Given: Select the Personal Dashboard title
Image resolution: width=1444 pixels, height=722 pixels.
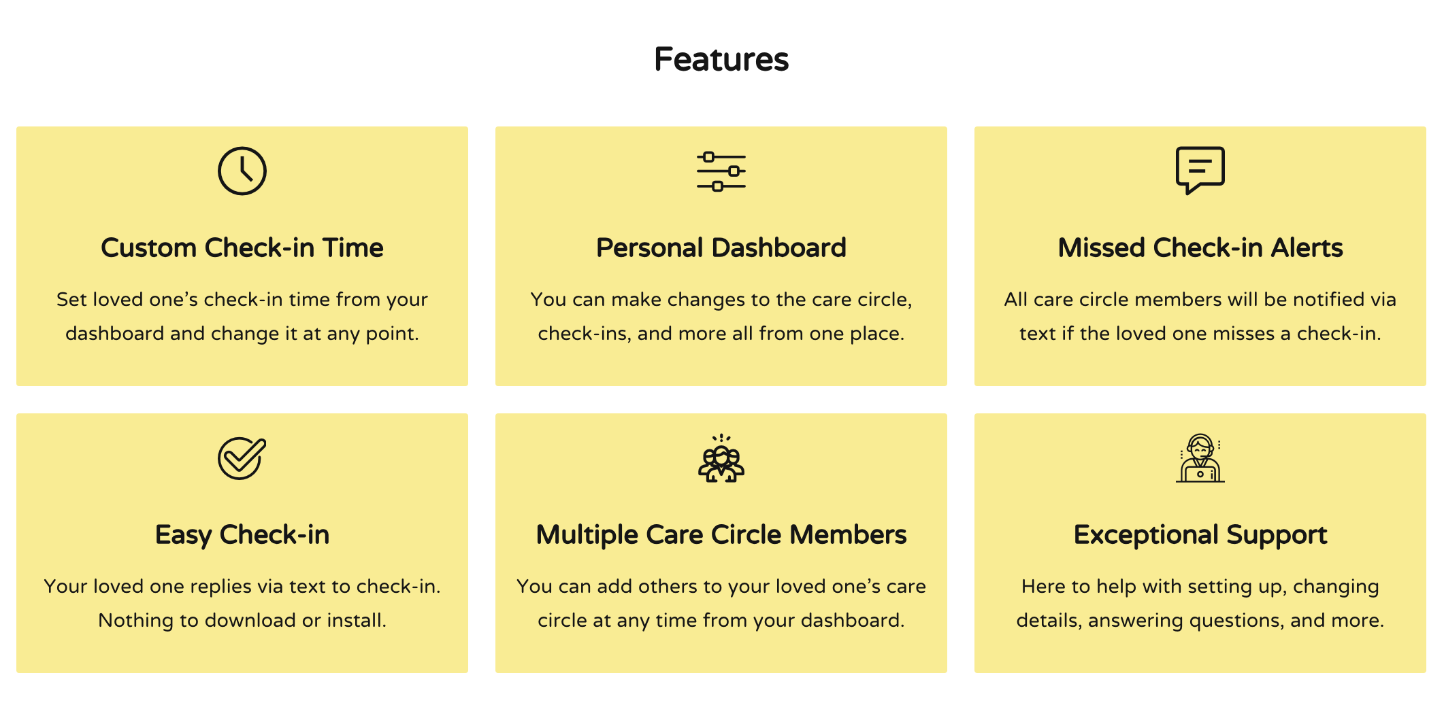Looking at the screenshot, I should tap(721, 247).
